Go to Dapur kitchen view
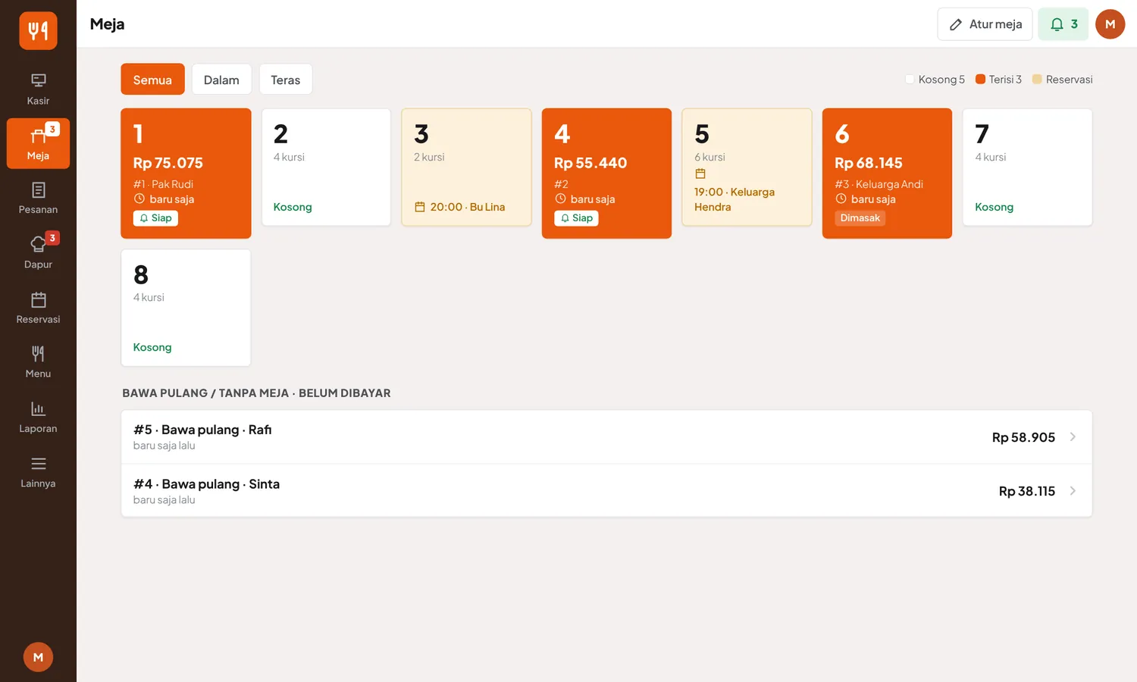Viewport: 1137px width, 682px height. 38,252
